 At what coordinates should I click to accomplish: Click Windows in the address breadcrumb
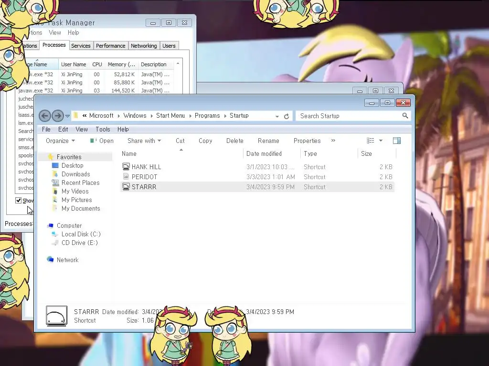coord(135,115)
